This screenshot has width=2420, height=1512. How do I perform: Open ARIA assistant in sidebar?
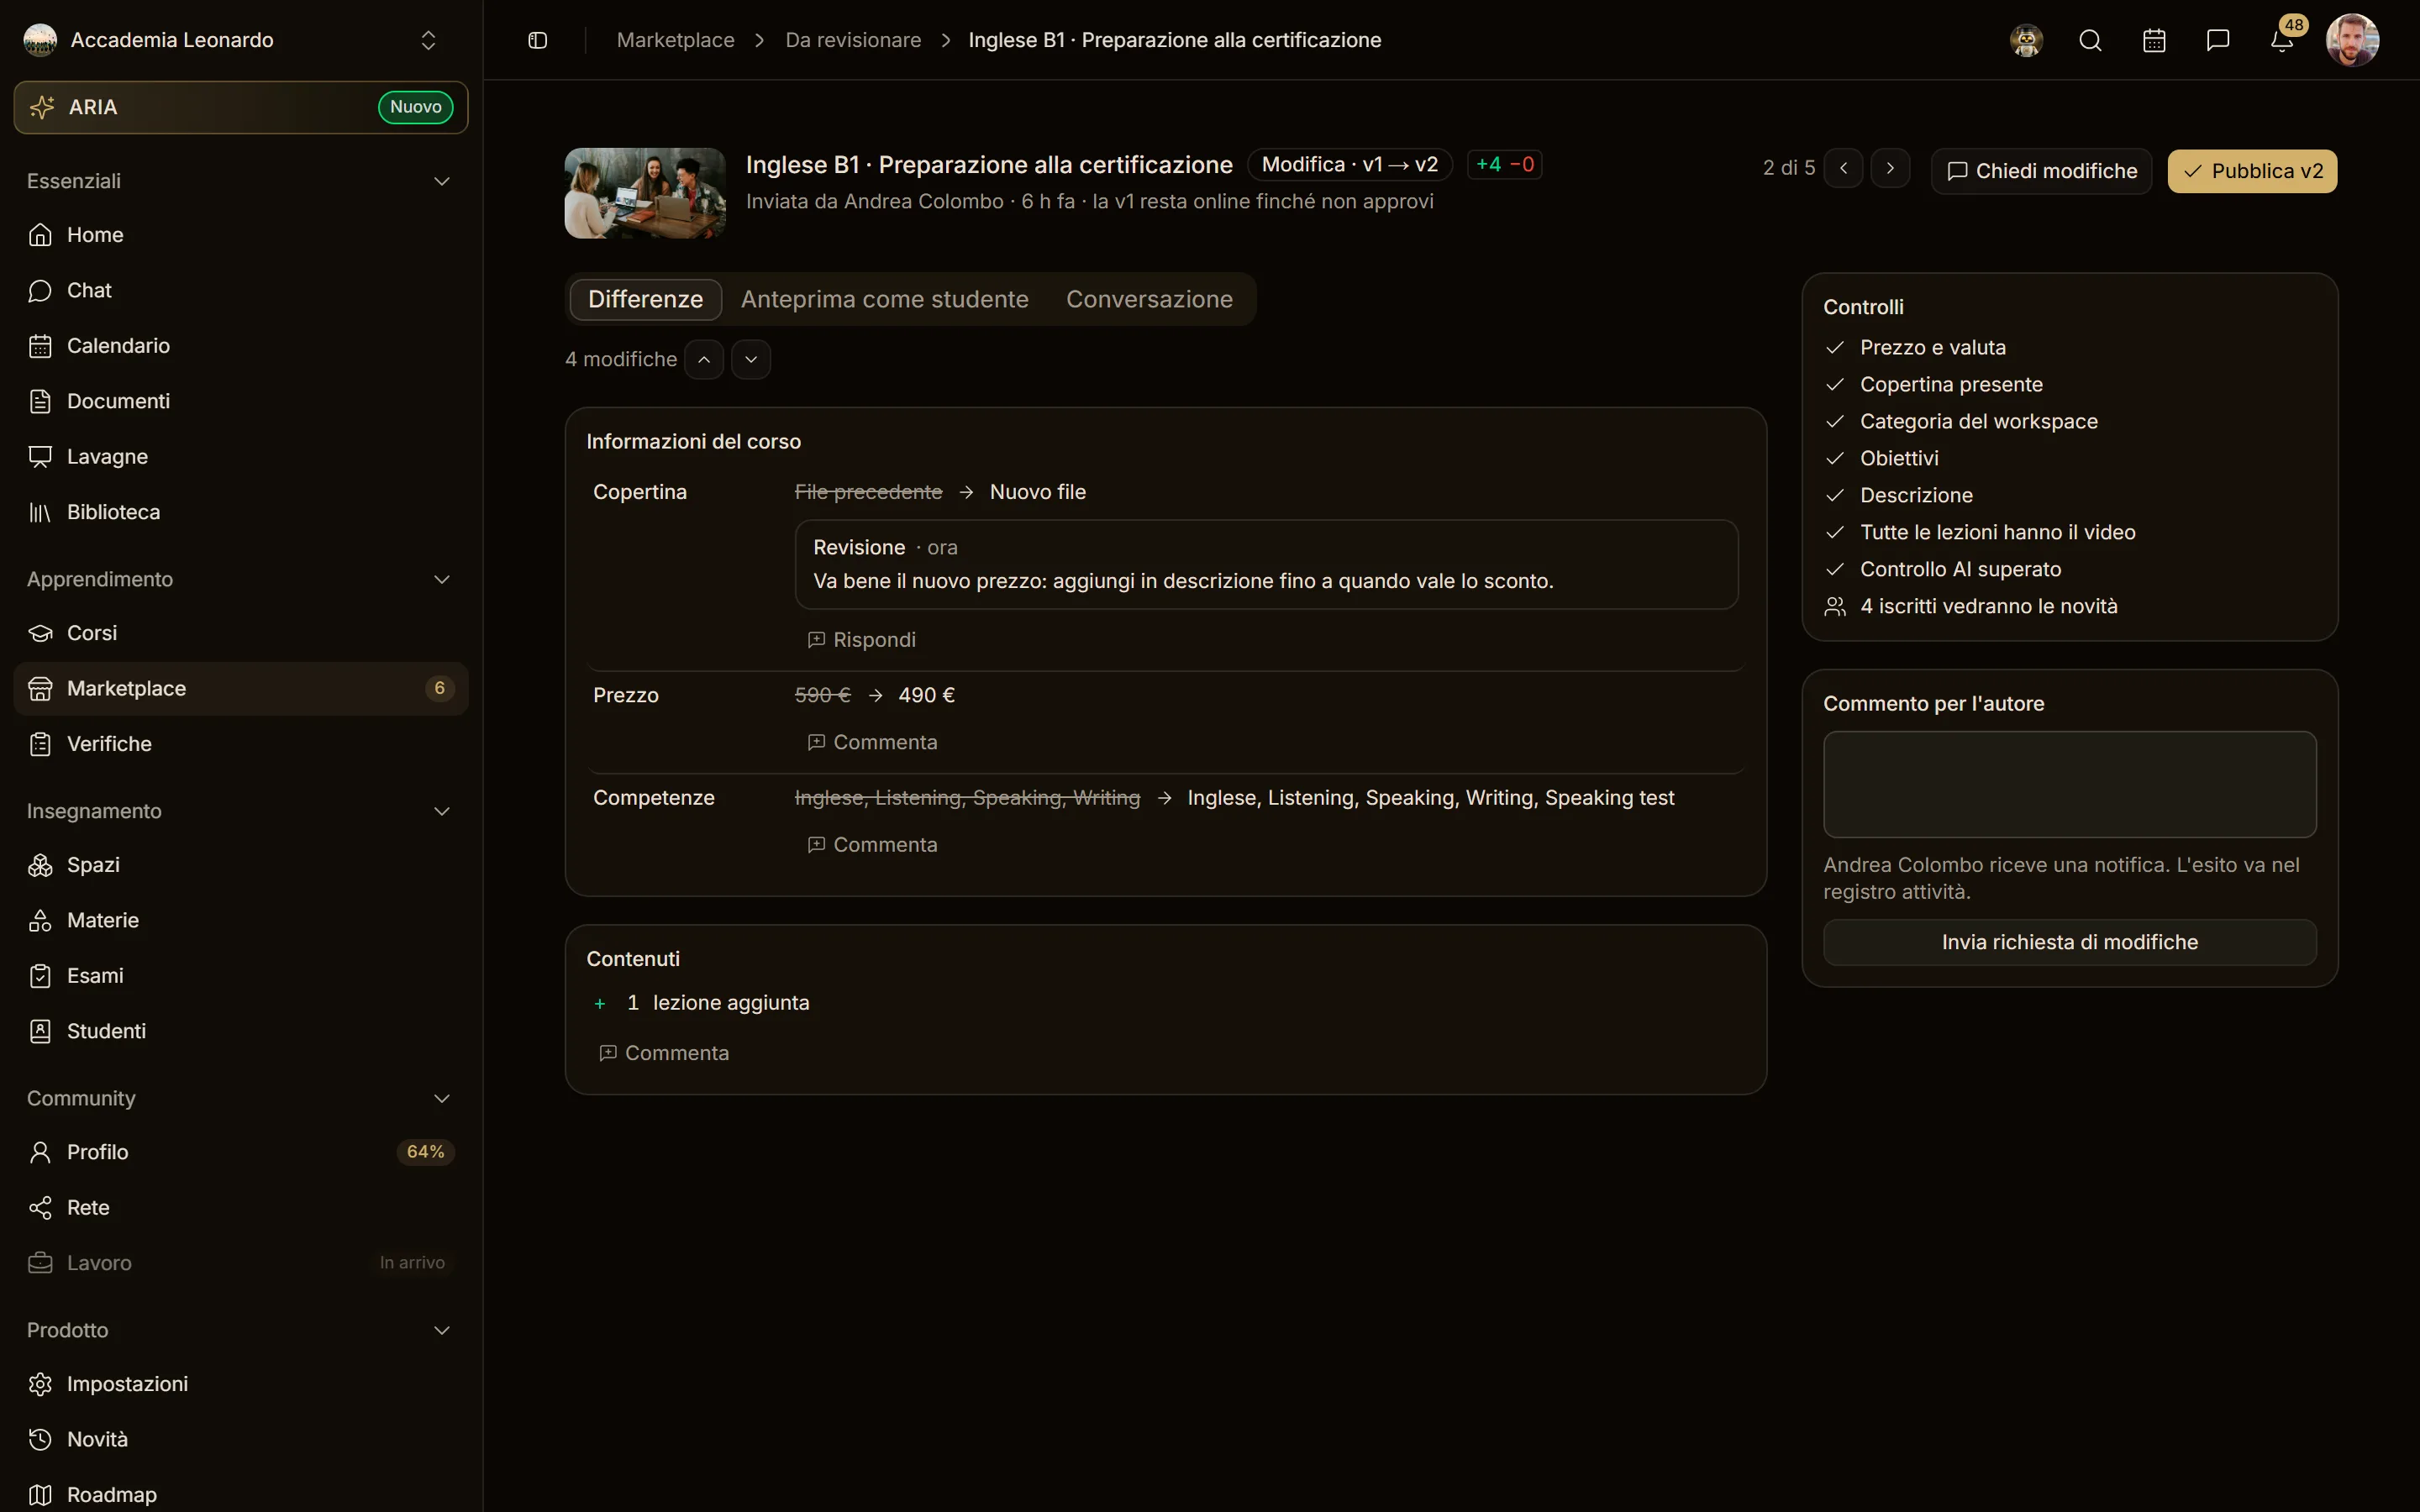coord(241,107)
